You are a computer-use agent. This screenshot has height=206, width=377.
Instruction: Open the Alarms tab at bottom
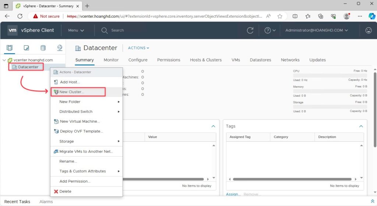coord(46,202)
